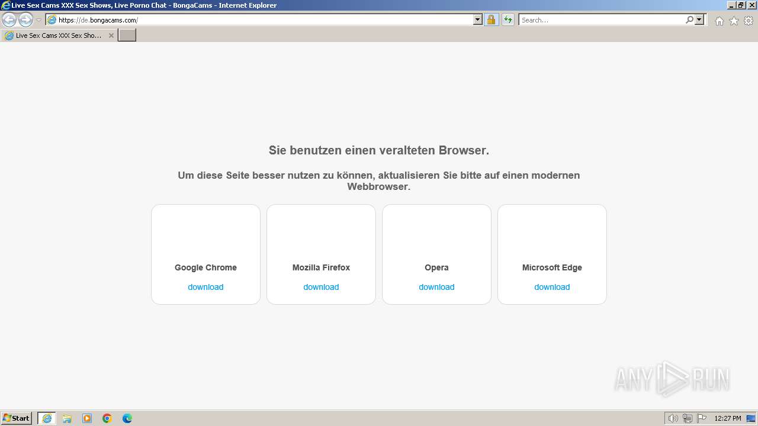This screenshot has width=758, height=426.
Task: Click the network tray icon
Action: [688, 418]
